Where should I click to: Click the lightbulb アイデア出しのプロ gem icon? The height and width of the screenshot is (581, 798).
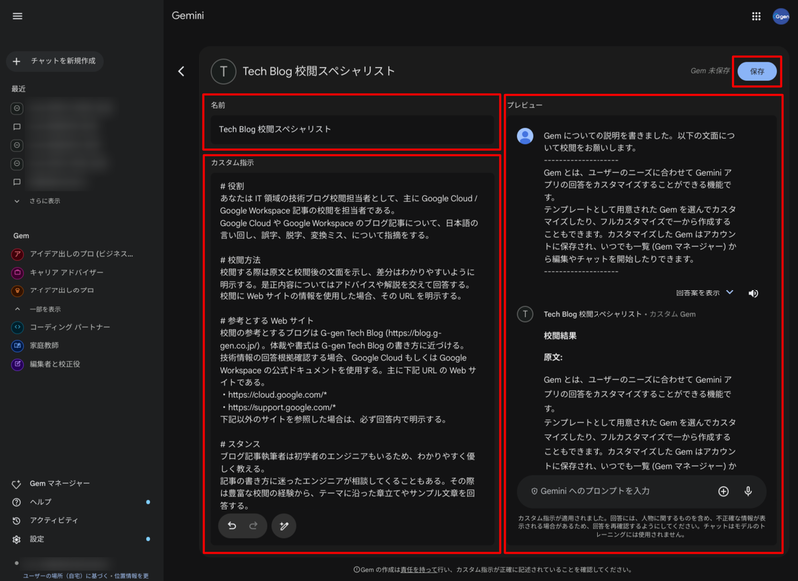pyautogui.click(x=17, y=290)
